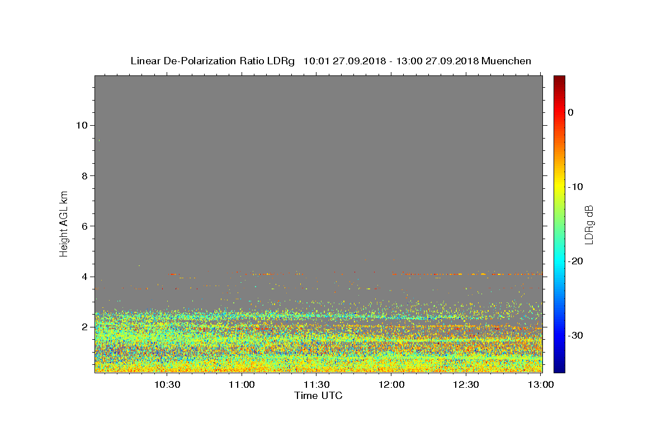Click the colorbar tick label -20

pos(576,261)
